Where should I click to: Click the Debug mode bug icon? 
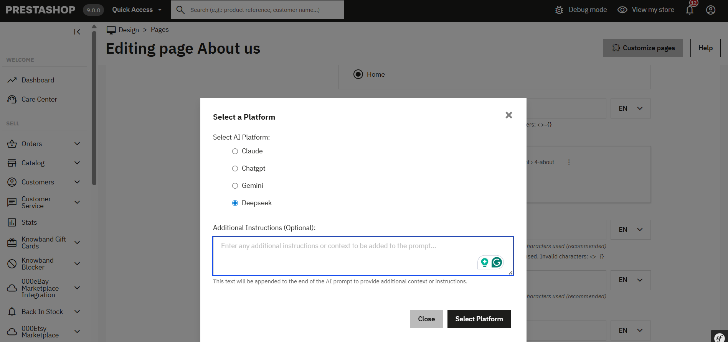pos(559,10)
